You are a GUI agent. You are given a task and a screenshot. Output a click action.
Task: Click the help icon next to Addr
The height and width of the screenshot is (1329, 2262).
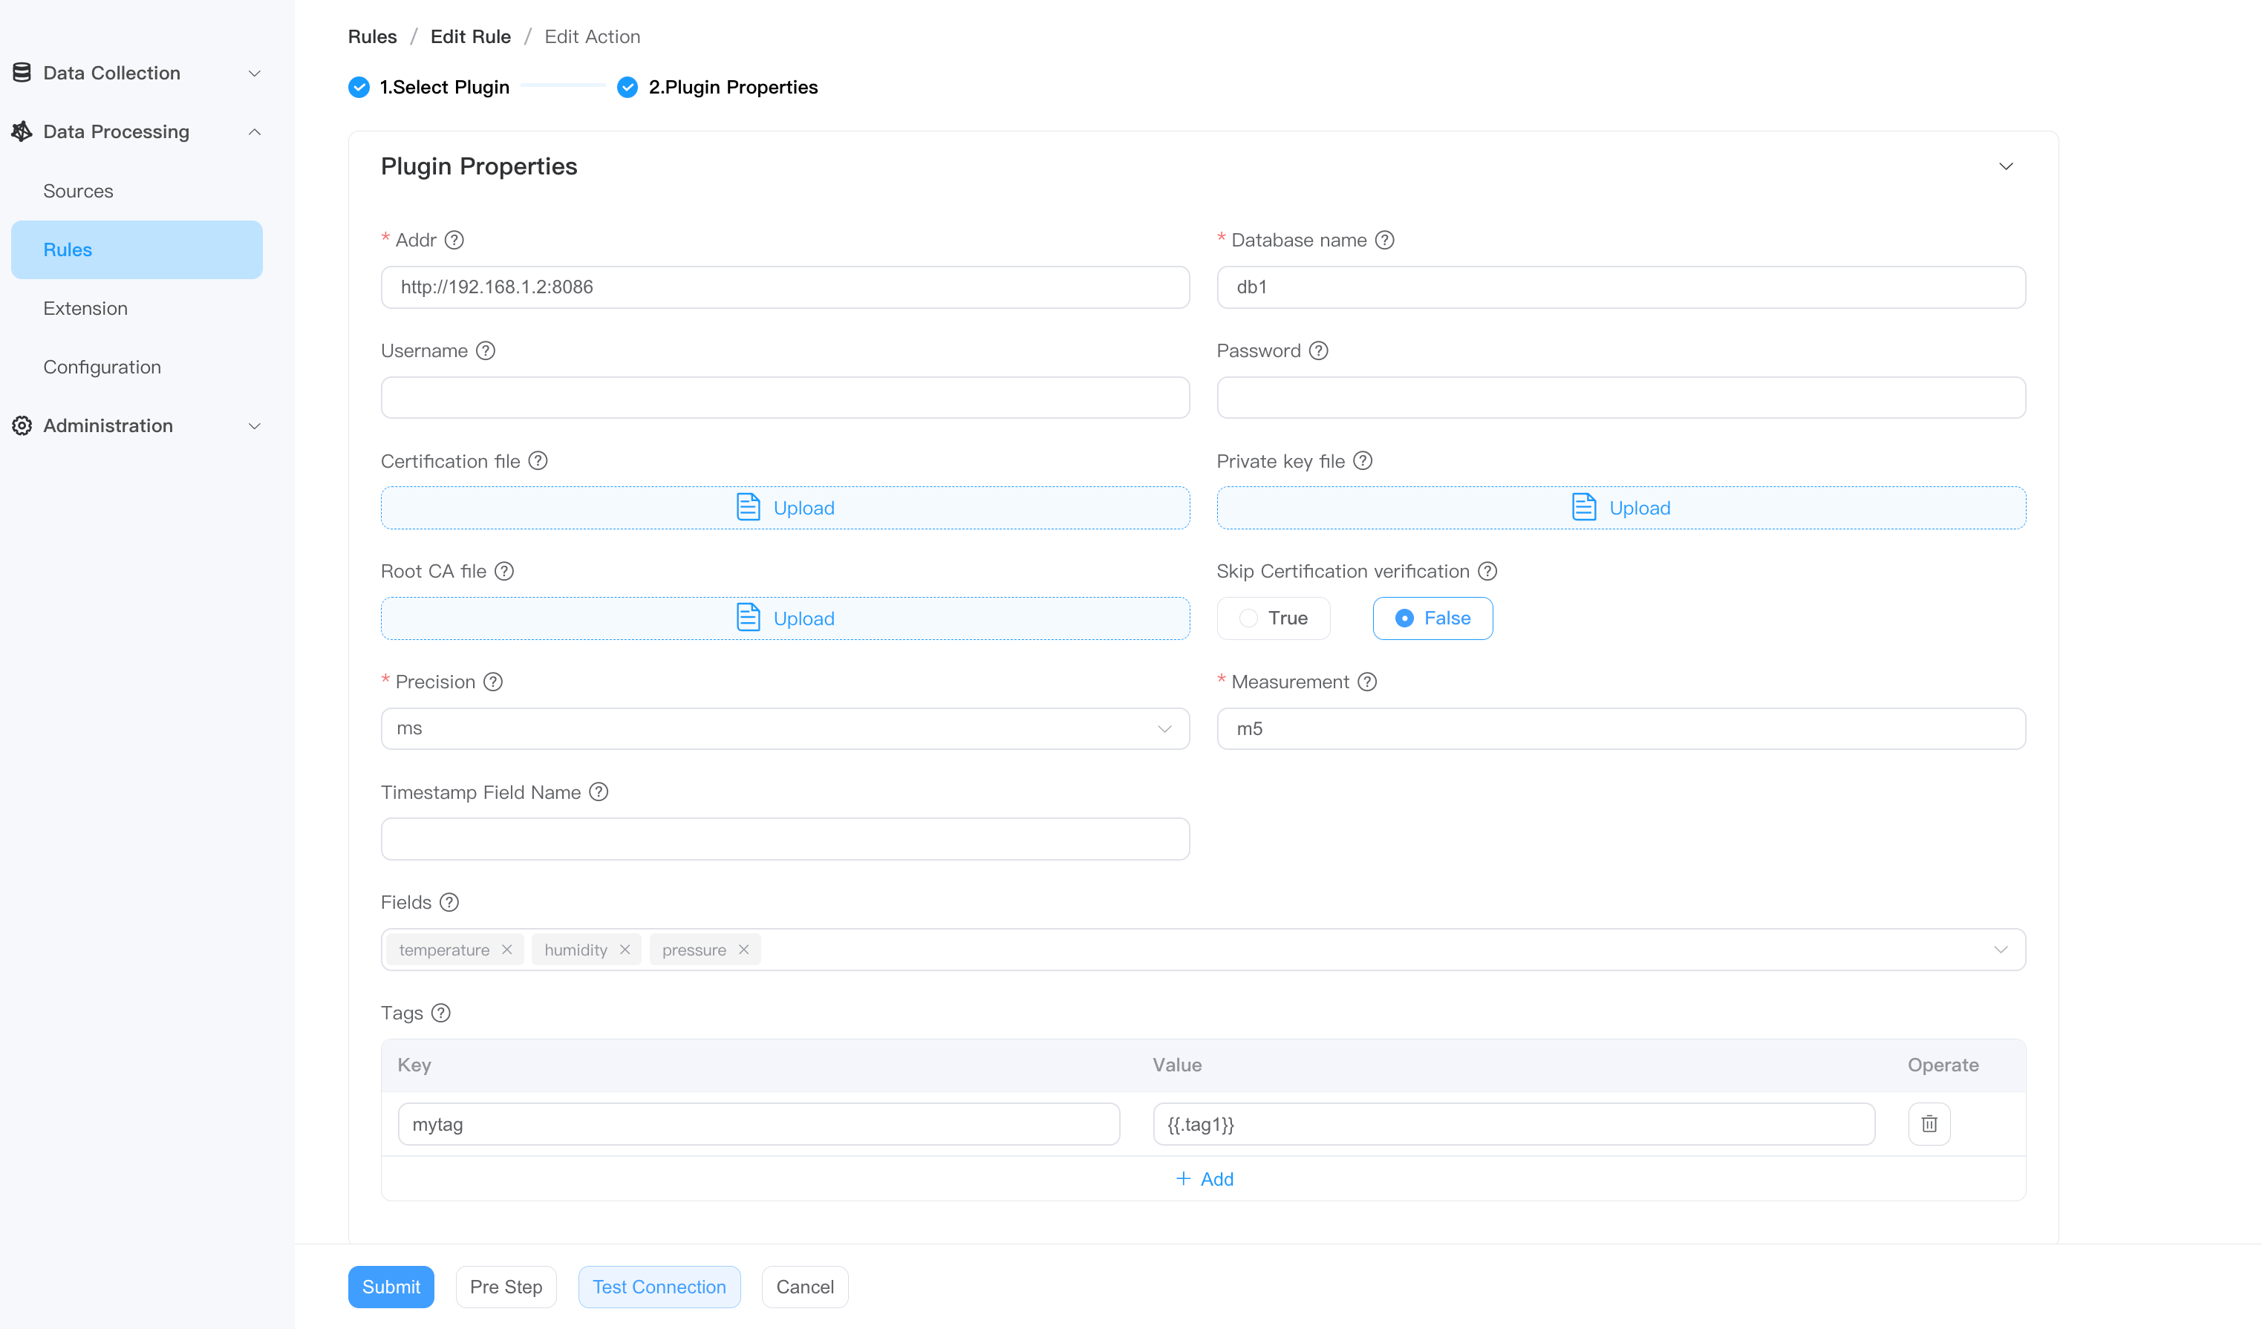point(454,240)
